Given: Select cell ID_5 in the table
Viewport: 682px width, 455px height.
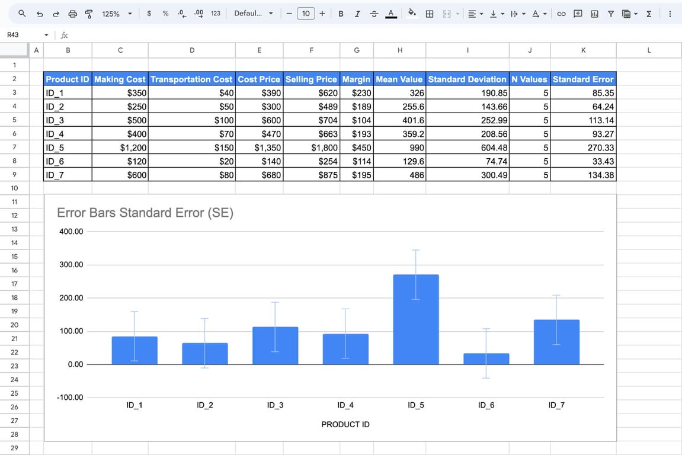Looking at the screenshot, I should point(68,148).
